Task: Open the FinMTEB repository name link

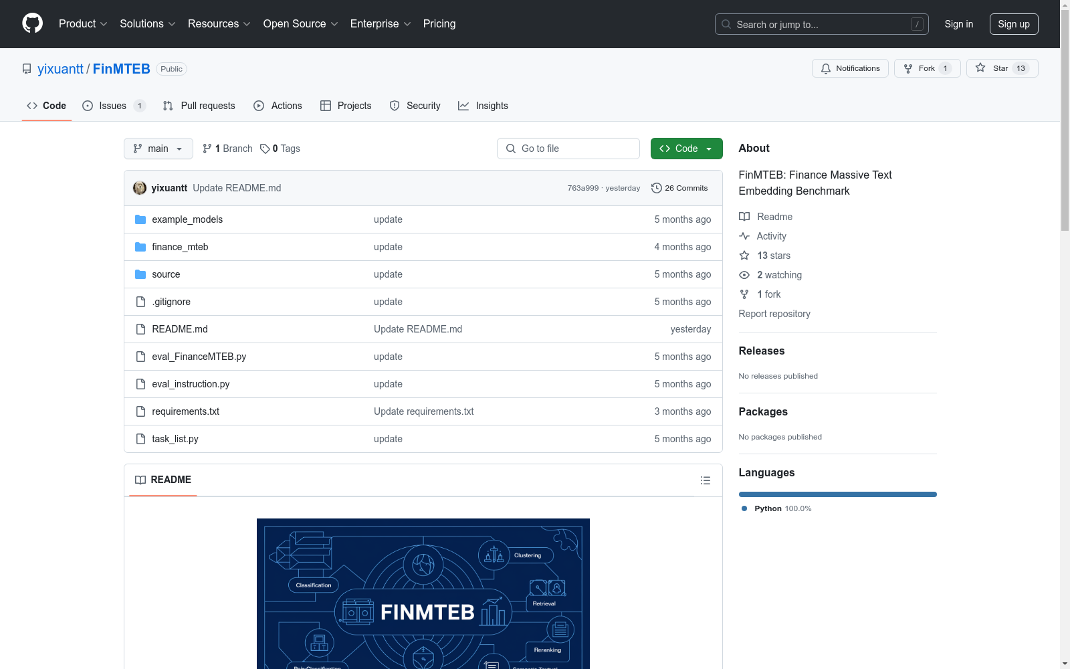Action: [x=122, y=69]
